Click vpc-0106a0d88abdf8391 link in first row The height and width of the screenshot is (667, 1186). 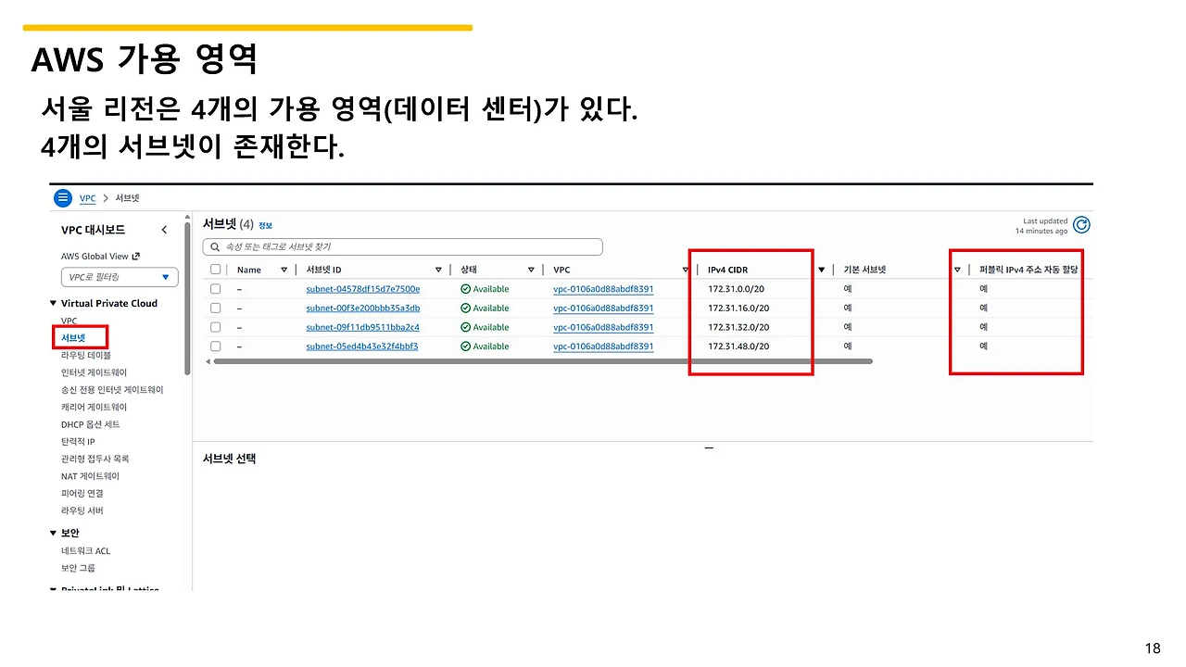pyautogui.click(x=603, y=288)
